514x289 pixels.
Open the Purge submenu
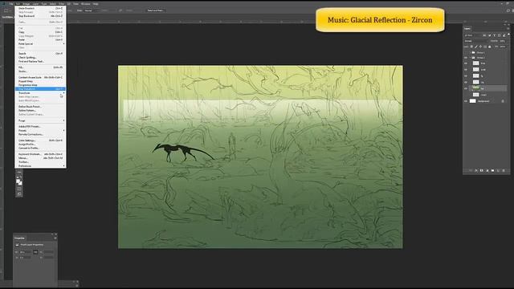[x=40, y=120]
